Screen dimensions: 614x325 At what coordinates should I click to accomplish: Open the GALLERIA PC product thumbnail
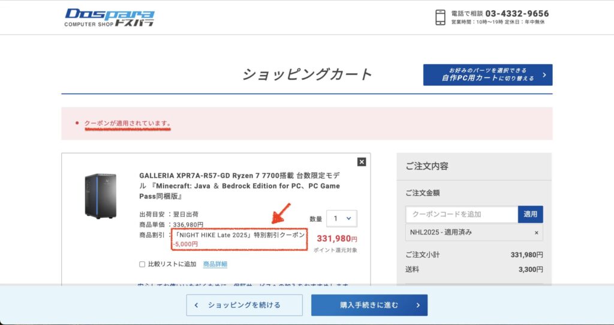(100, 195)
